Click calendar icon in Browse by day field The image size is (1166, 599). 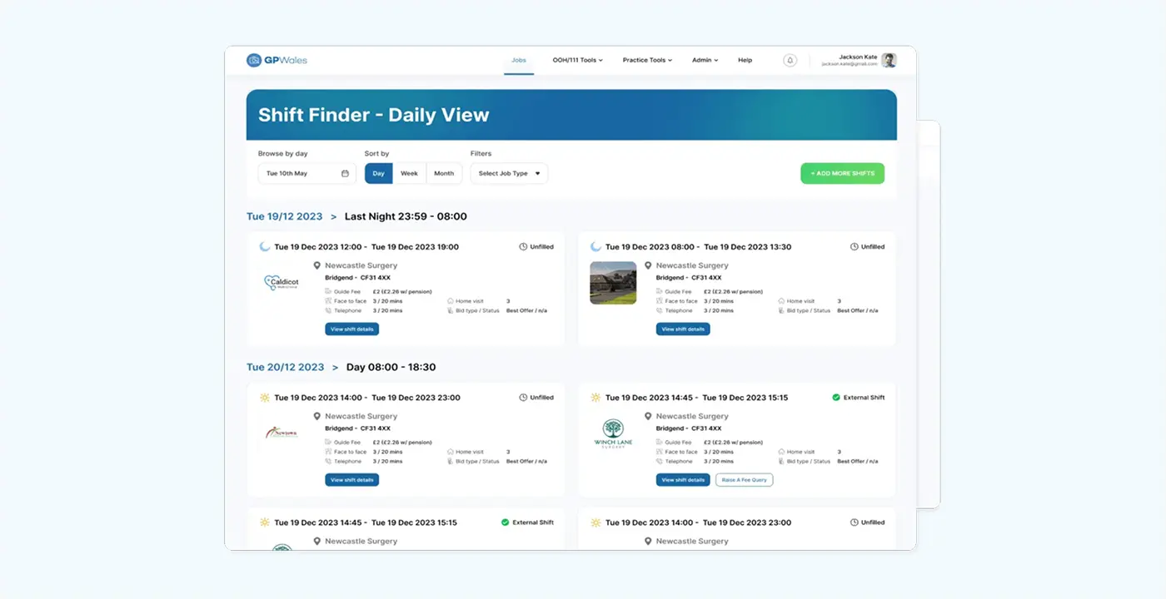[x=345, y=174]
